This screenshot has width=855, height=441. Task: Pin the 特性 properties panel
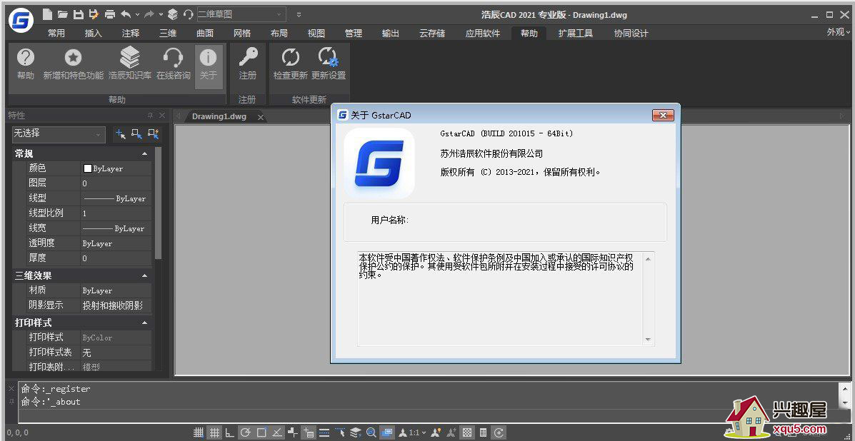[150, 116]
